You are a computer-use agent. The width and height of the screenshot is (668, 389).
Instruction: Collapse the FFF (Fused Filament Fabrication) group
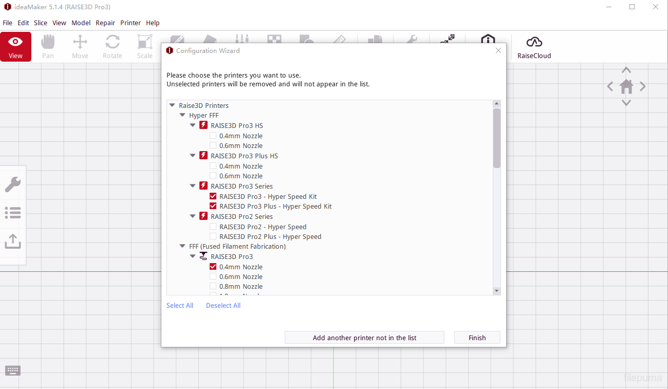[182, 246]
